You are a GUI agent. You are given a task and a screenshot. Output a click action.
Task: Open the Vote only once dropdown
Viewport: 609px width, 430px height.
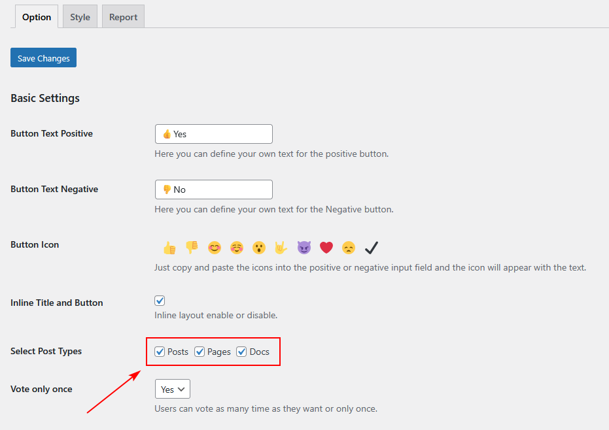[x=172, y=389]
